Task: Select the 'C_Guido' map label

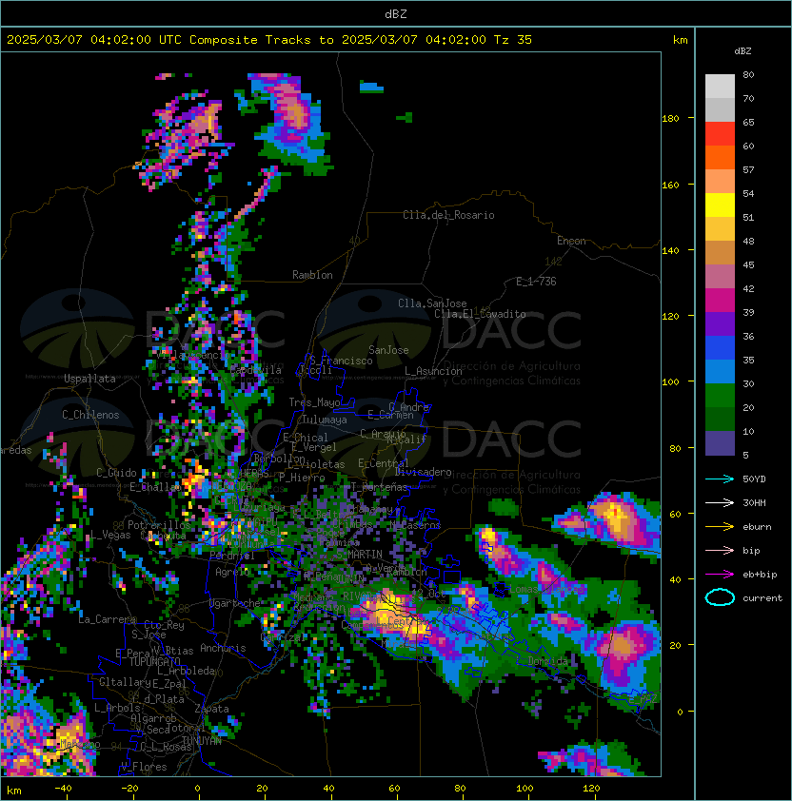Action: tap(116, 473)
